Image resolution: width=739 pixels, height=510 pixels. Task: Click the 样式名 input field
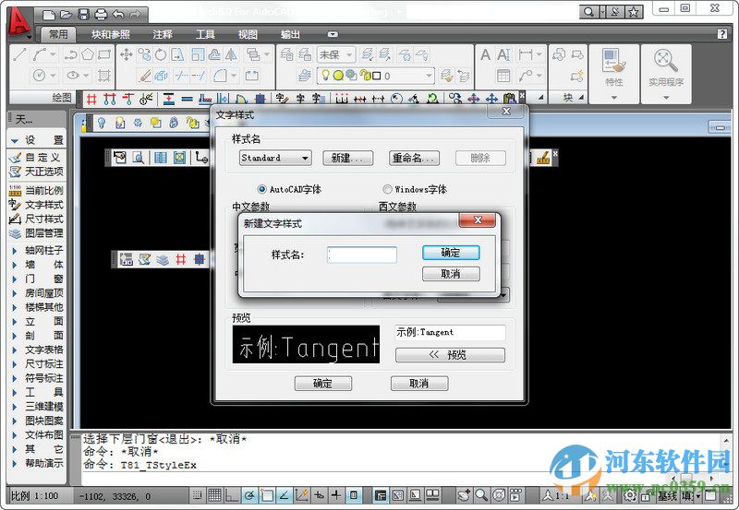[x=362, y=255]
